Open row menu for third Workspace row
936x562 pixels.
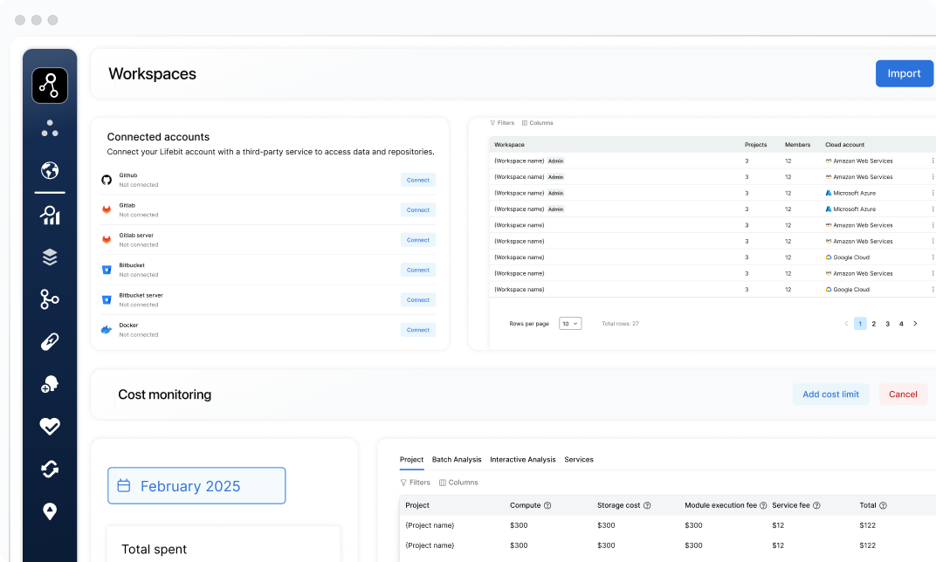coord(933,194)
